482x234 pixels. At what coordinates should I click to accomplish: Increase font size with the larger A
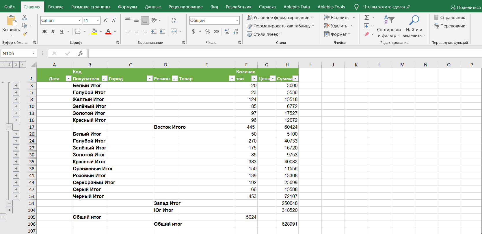[x=105, y=20]
